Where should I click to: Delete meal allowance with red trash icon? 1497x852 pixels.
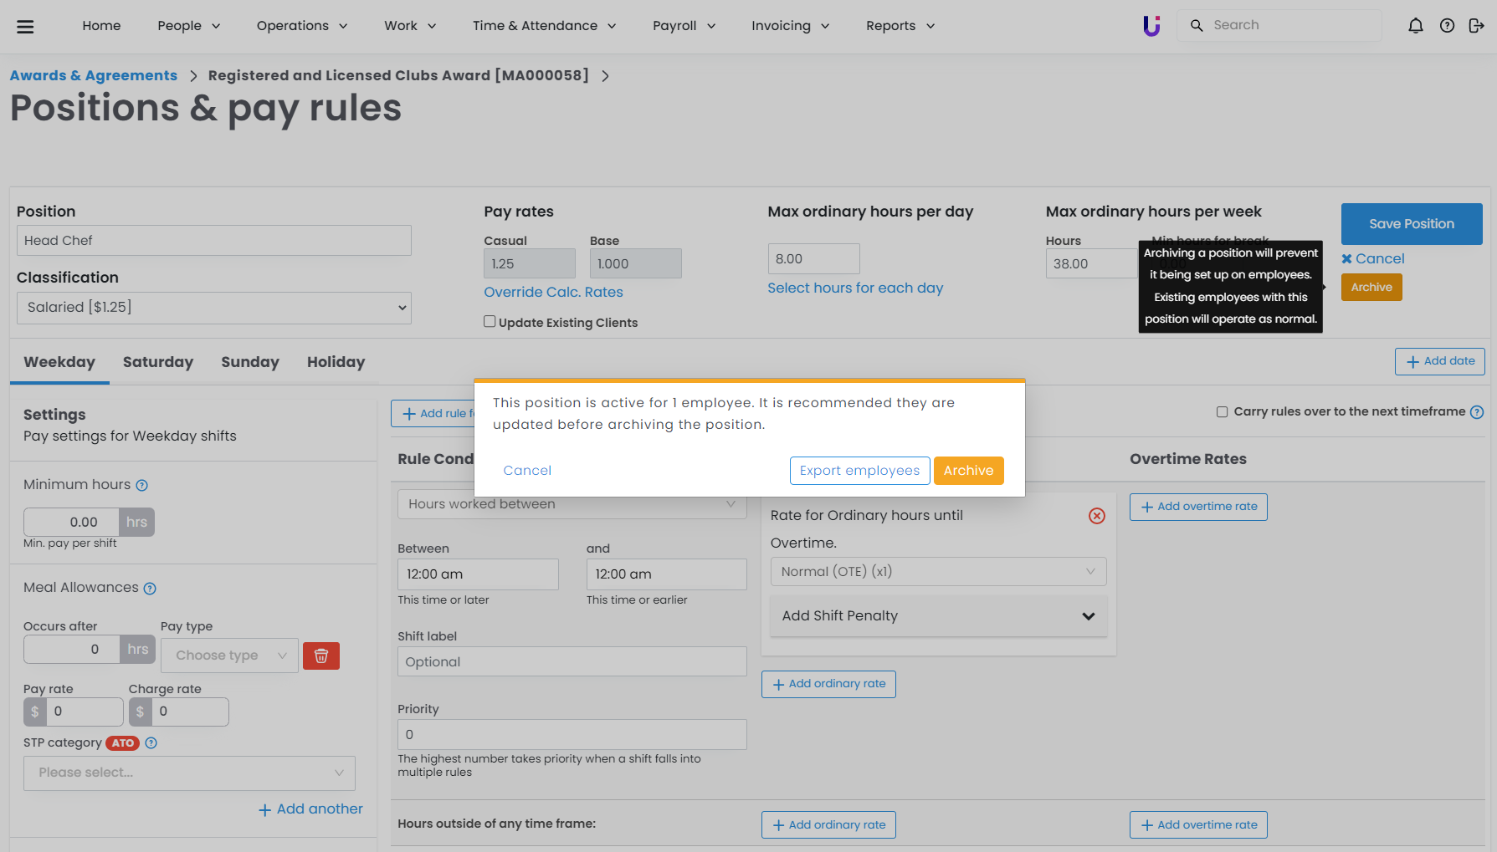coord(320,656)
